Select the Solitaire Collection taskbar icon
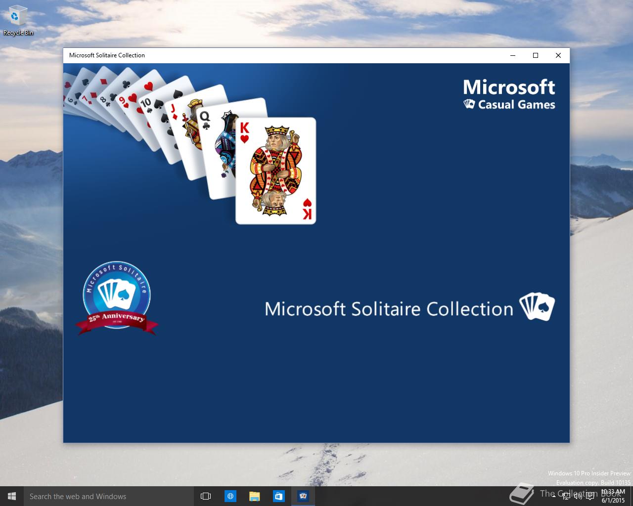 click(303, 496)
